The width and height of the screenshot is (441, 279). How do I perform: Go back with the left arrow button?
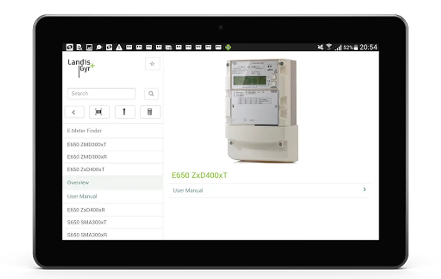pyautogui.click(x=74, y=112)
